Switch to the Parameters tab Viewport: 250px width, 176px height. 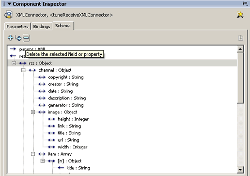coord(17,26)
